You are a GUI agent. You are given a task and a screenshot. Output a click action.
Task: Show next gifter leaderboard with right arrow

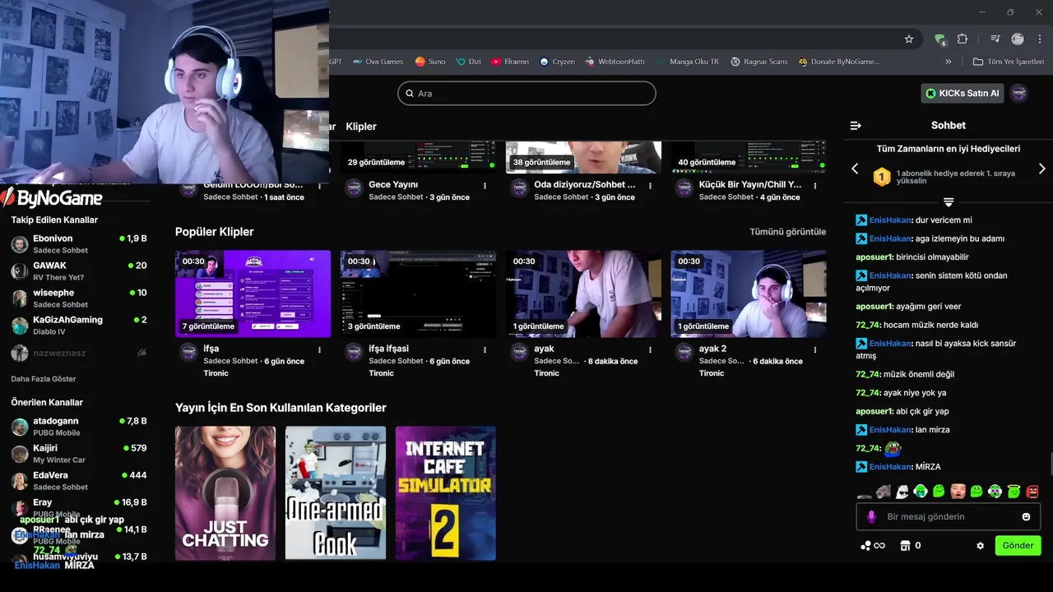coord(1041,169)
